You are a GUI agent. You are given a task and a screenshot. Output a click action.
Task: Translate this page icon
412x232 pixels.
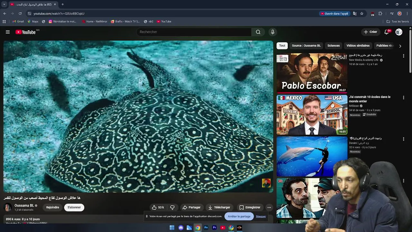355,14
